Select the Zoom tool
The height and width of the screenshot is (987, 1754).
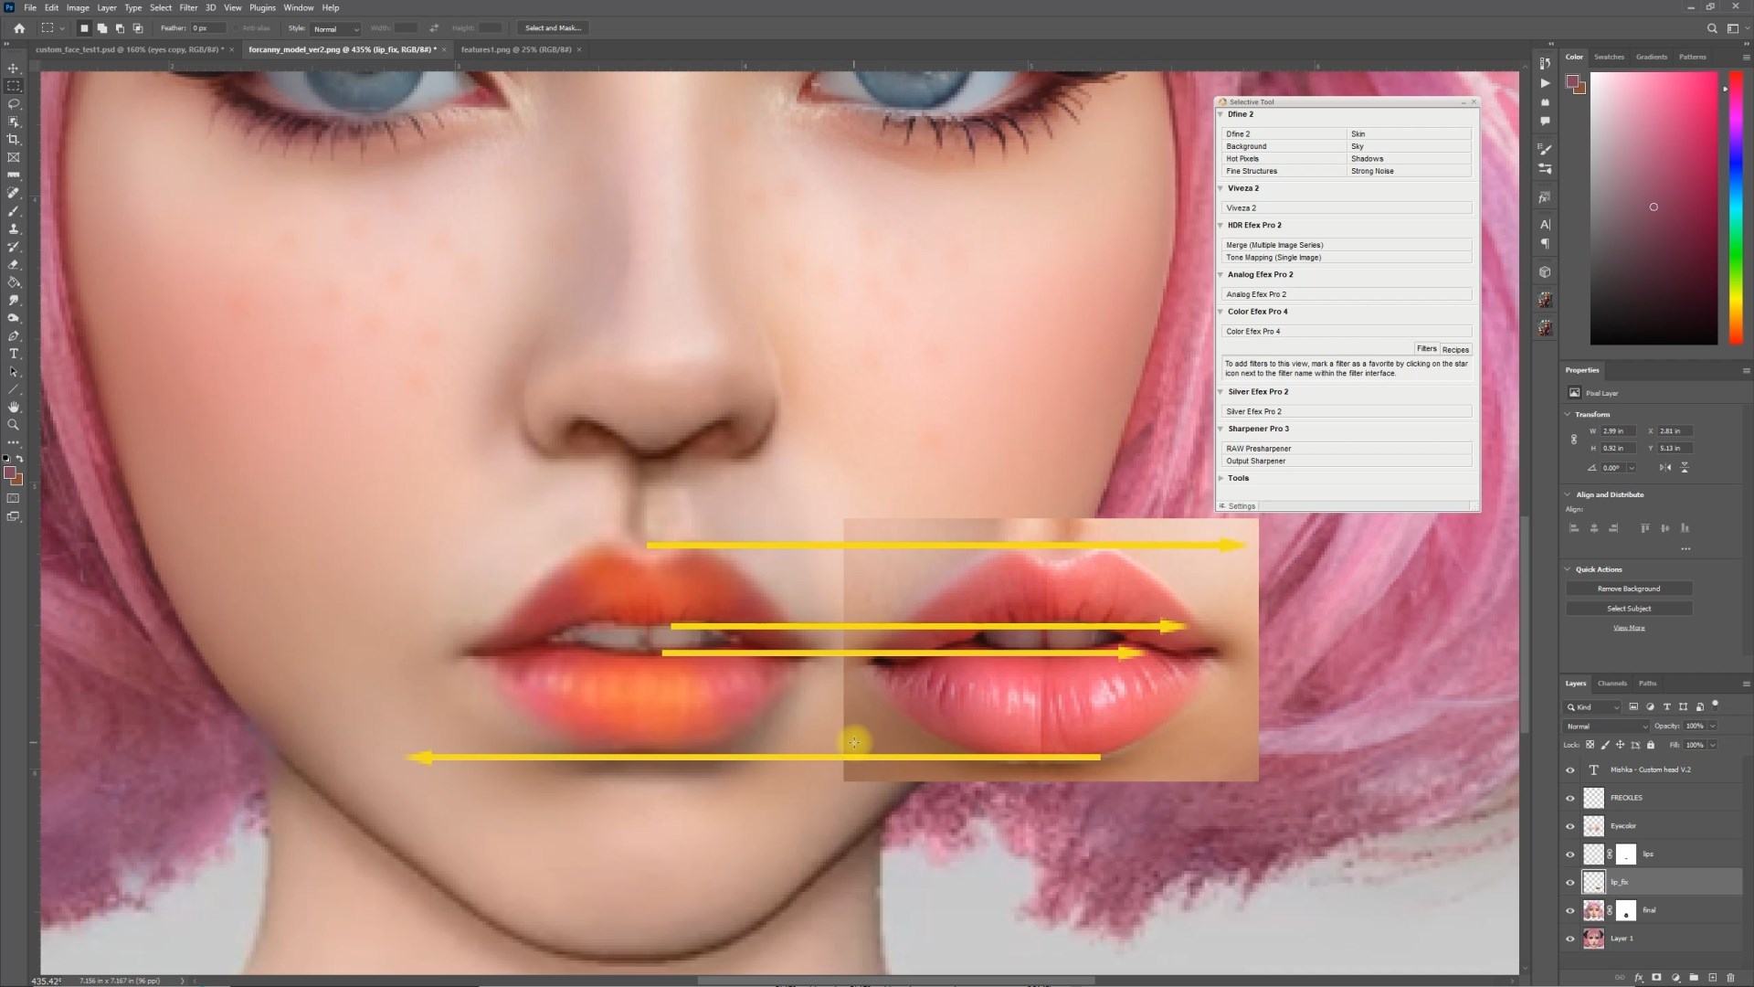click(13, 425)
